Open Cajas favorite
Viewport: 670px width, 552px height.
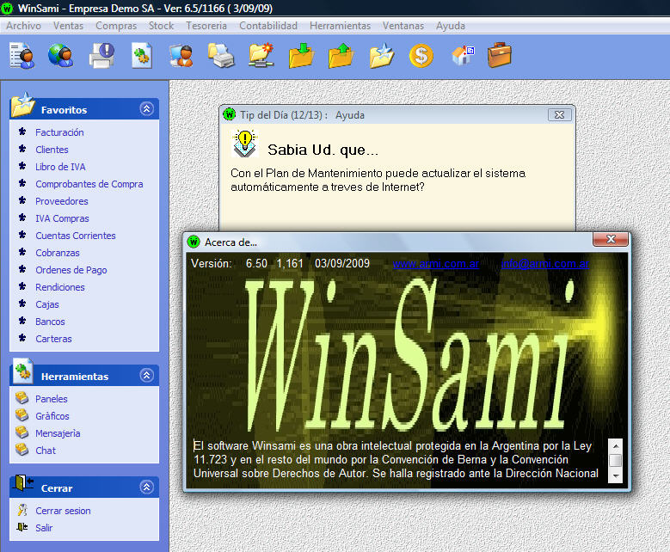[x=47, y=304]
